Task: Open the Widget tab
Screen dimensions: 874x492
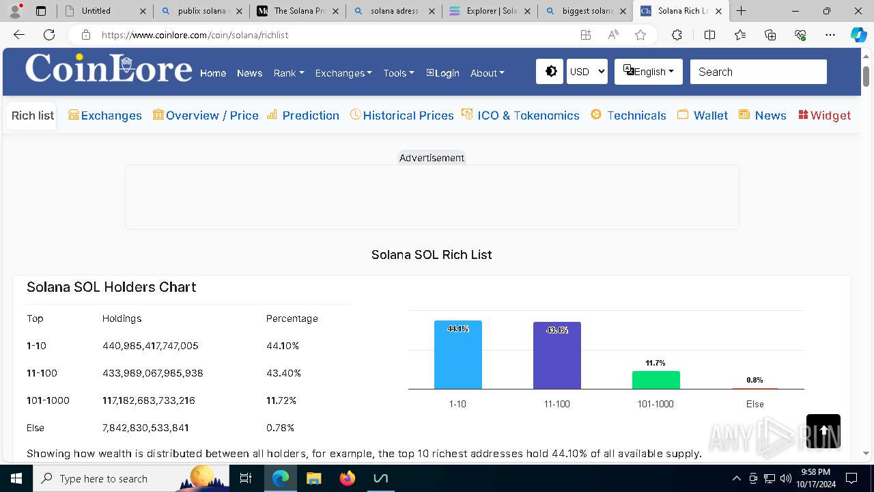Action: tap(824, 115)
